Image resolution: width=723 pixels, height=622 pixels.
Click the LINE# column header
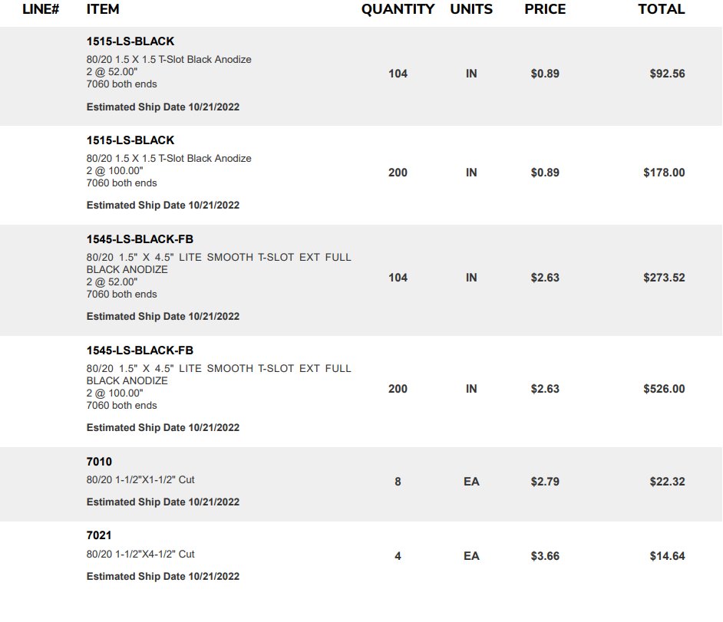[x=41, y=9]
